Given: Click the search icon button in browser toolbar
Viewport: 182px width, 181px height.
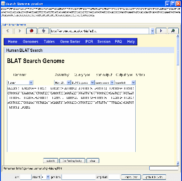Looking at the screenshot, I should click(173, 31).
